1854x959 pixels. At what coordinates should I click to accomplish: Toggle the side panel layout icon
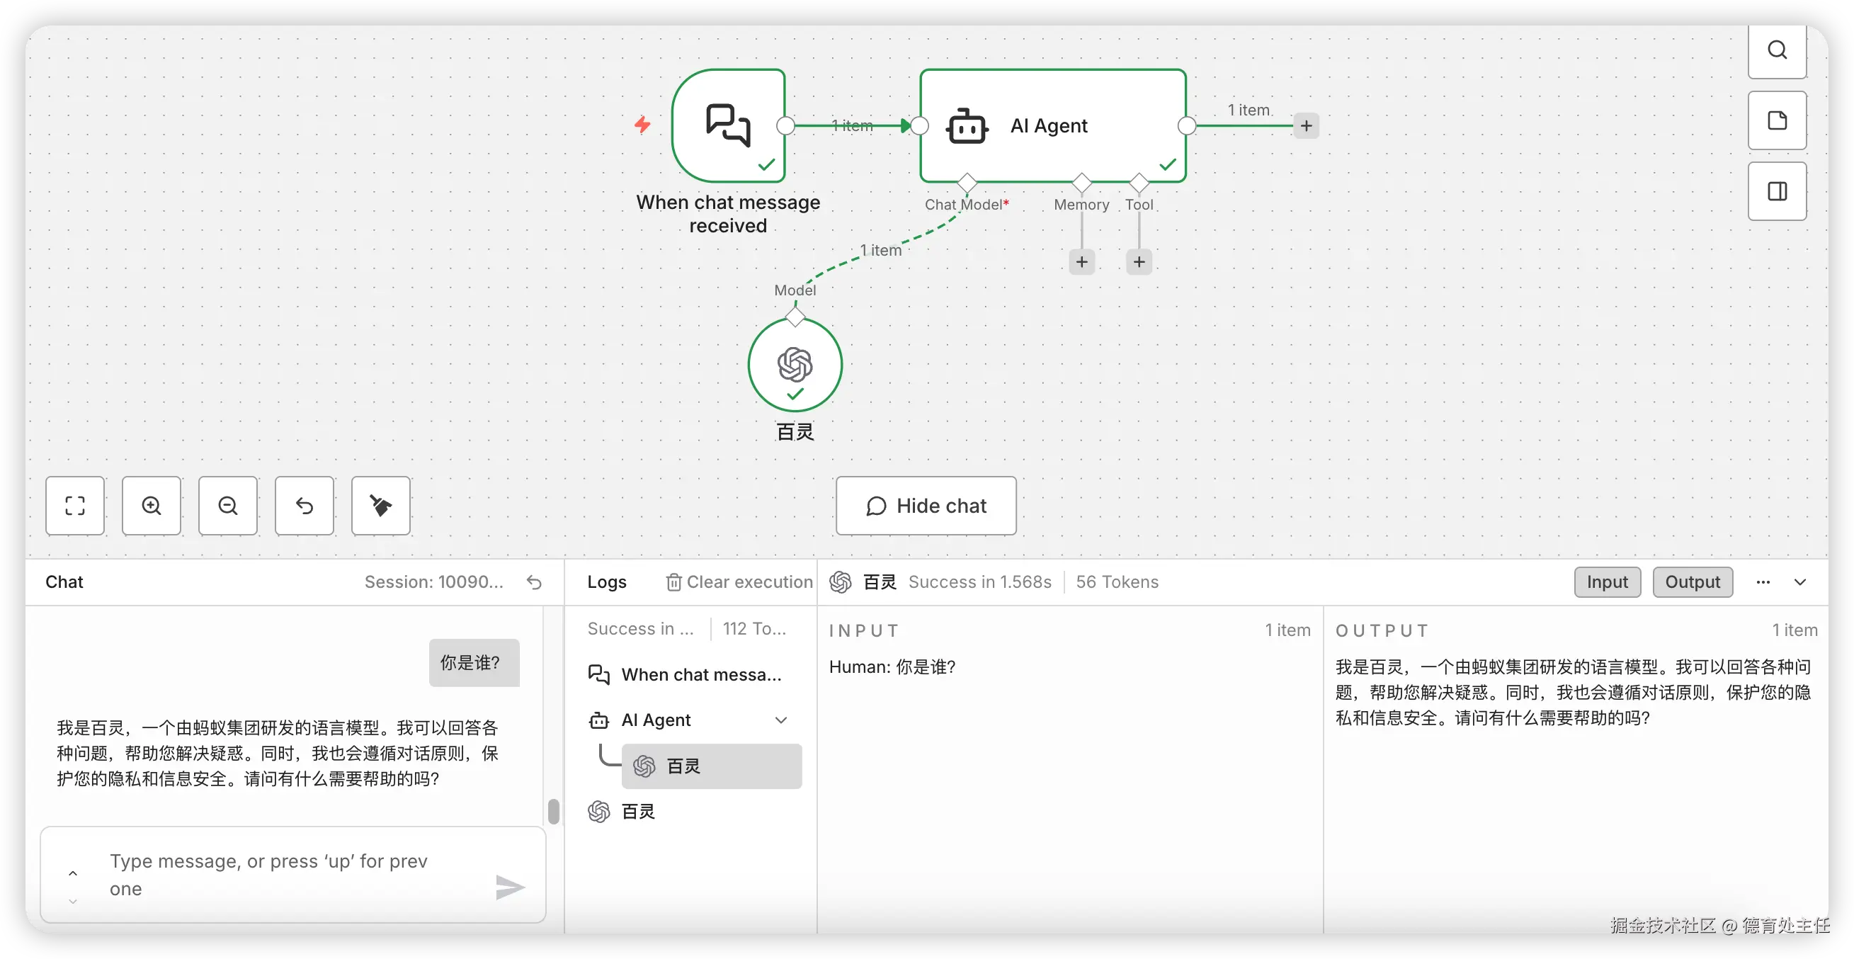tap(1776, 191)
